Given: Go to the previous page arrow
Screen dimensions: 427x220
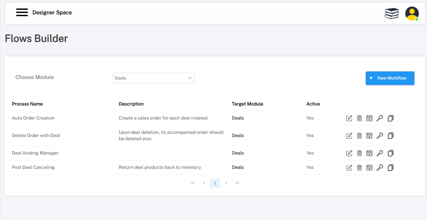Looking at the screenshot, I should [x=204, y=183].
